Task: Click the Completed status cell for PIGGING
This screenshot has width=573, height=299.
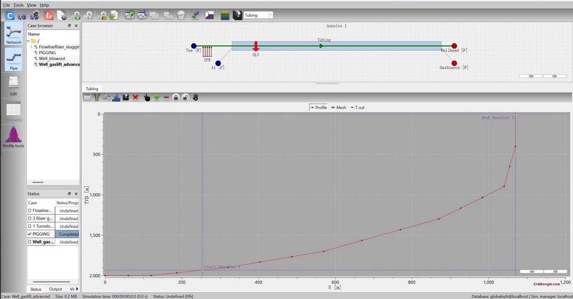Action: (x=67, y=234)
